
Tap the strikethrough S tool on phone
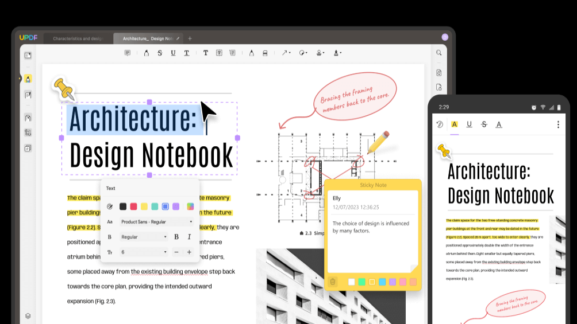click(484, 124)
